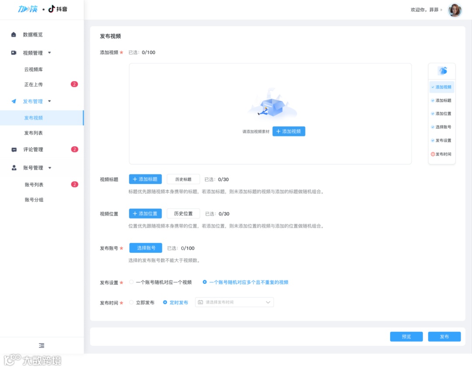Jump to 添加位置 step in side navigator

[441, 114]
